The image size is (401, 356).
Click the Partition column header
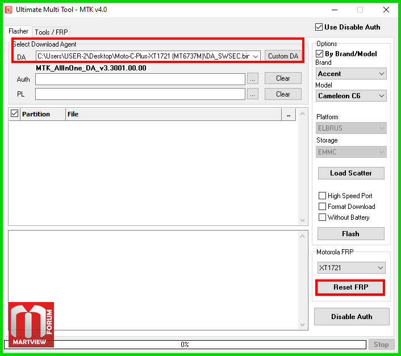tap(43, 114)
